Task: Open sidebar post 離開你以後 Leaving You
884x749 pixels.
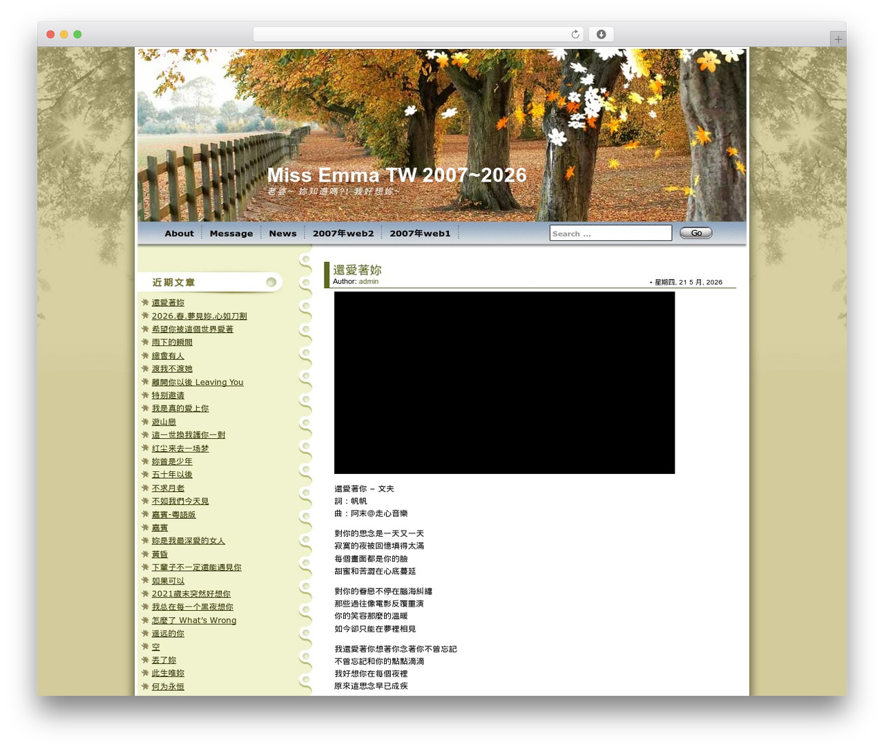Action: pos(198,382)
